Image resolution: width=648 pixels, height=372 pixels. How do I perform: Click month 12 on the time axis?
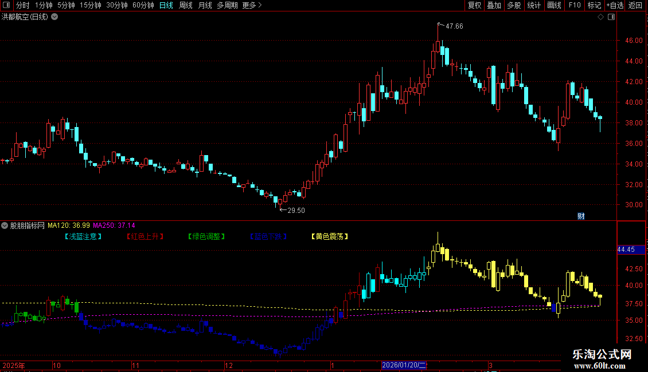pos(229,365)
